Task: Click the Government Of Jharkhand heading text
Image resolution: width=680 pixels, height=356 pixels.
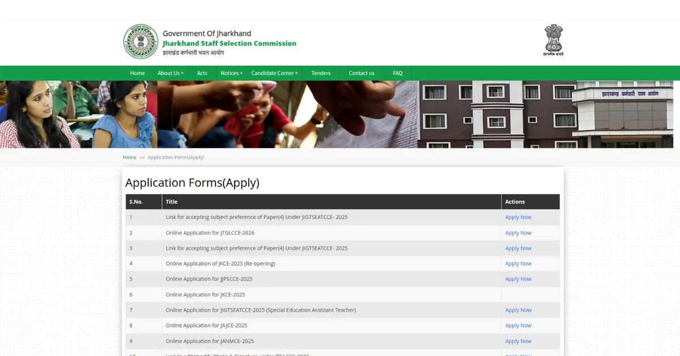Action: click(207, 33)
